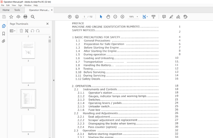
Task: Collapse the navigation pane arrow
Action: pyautogui.click(x=54, y=80)
